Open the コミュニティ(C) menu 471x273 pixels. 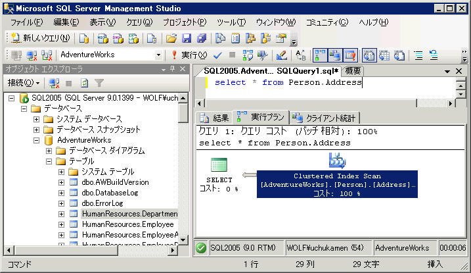pos(327,22)
